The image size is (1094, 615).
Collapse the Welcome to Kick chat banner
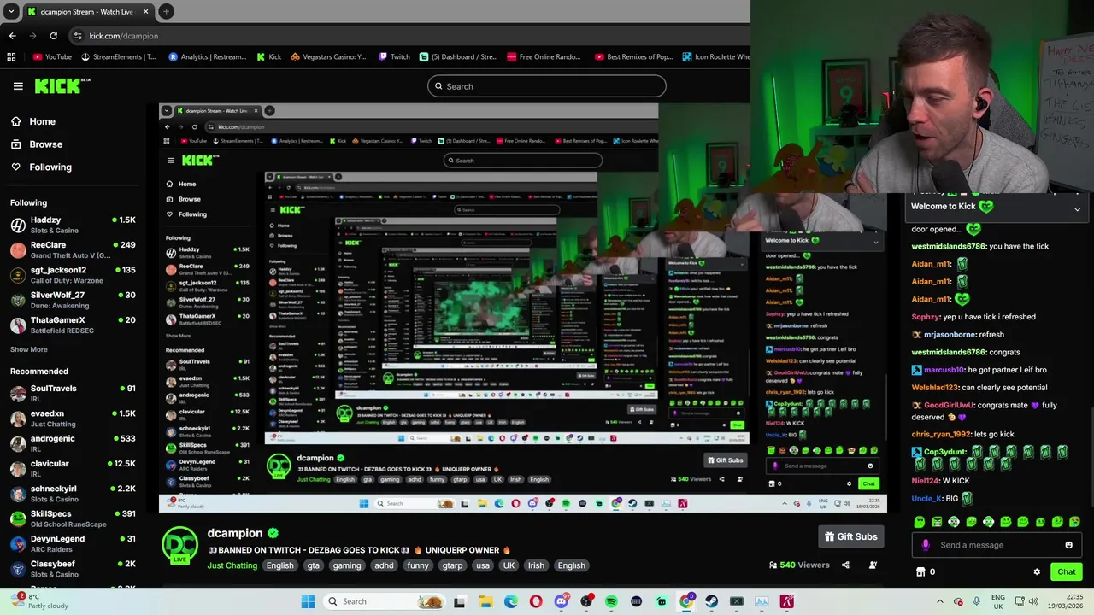[1077, 208]
